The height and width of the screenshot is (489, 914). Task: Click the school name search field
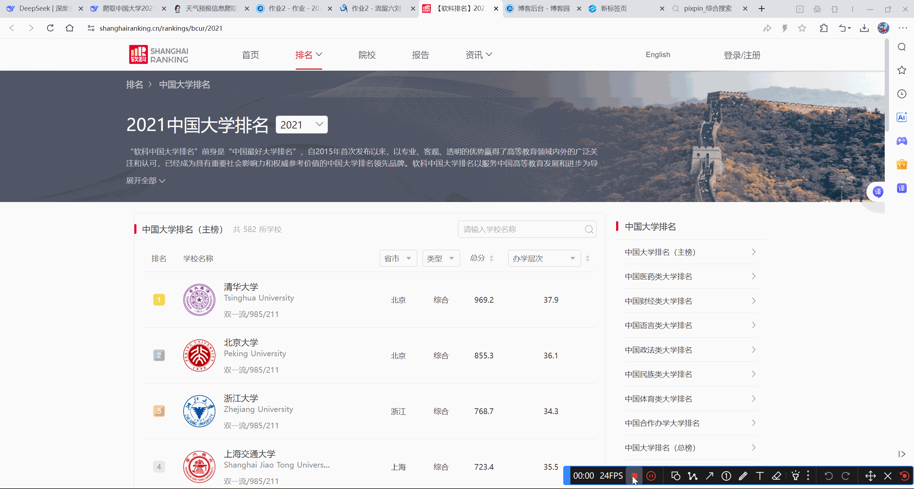[521, 230]
